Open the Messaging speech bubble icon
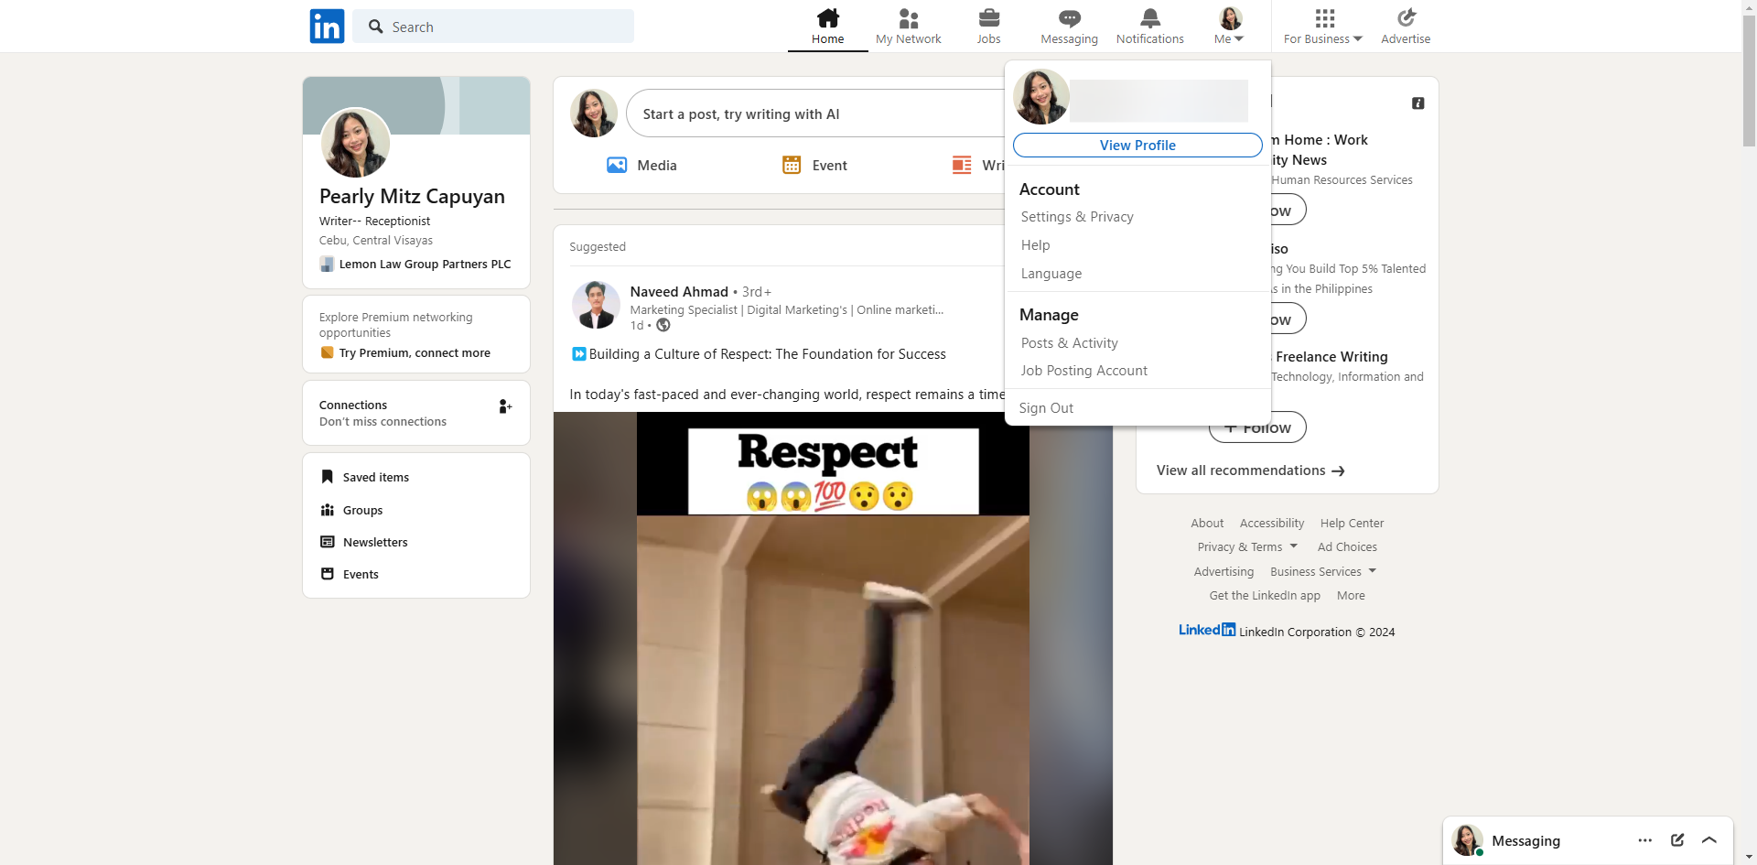The width and height of the screenshot is (1757, 865). coord(1069,17)
